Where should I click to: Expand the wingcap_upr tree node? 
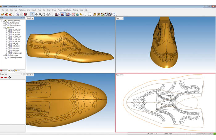click(x=6, y=53)
